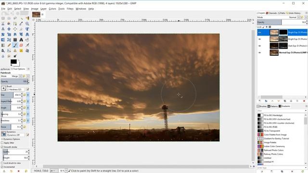Select the Heal tool
The height and width of the screenshot is (173, 308).
click(21, 50)
